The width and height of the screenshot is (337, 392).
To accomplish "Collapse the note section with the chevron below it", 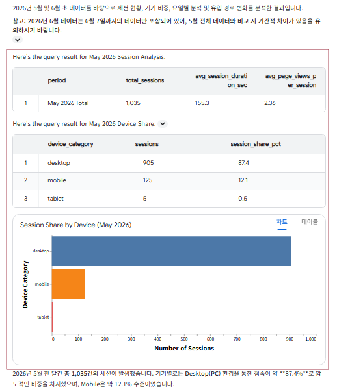I will (18, 40).
